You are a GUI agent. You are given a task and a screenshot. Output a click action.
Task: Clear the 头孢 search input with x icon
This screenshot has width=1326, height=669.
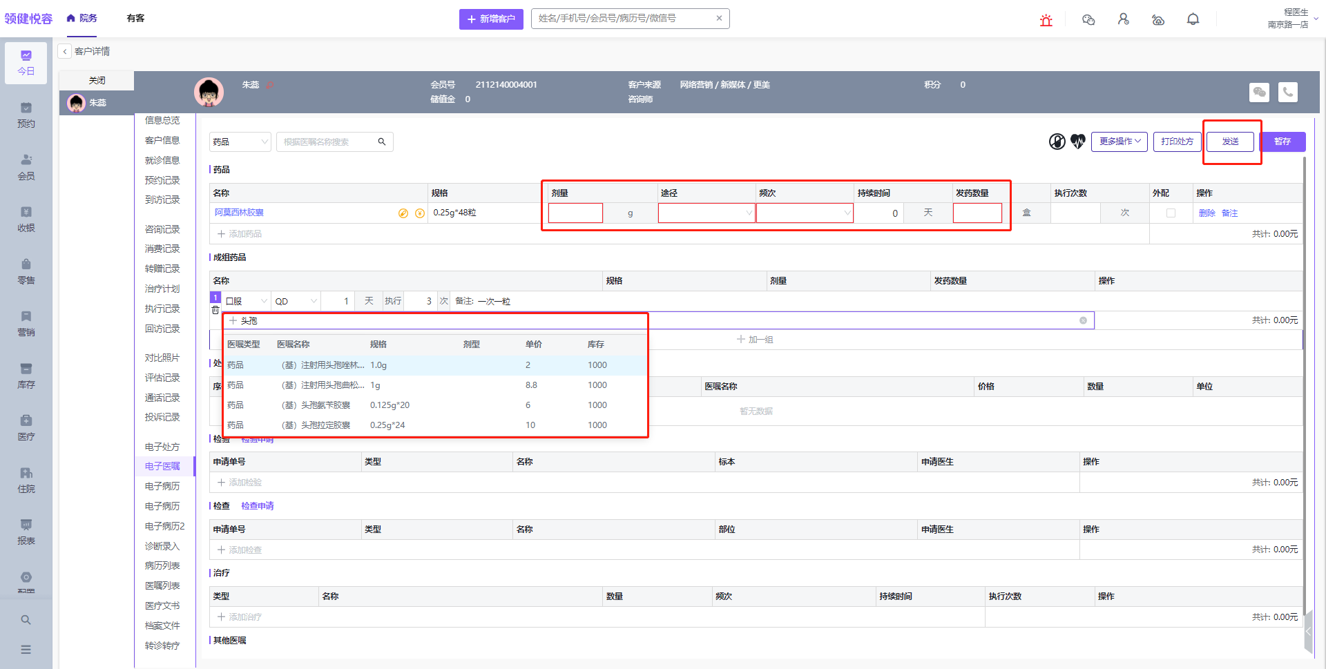[x=1083, y=320]
